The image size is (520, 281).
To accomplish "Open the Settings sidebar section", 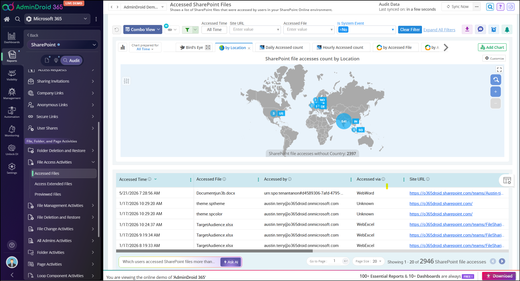I will click(x=12, y=168).
